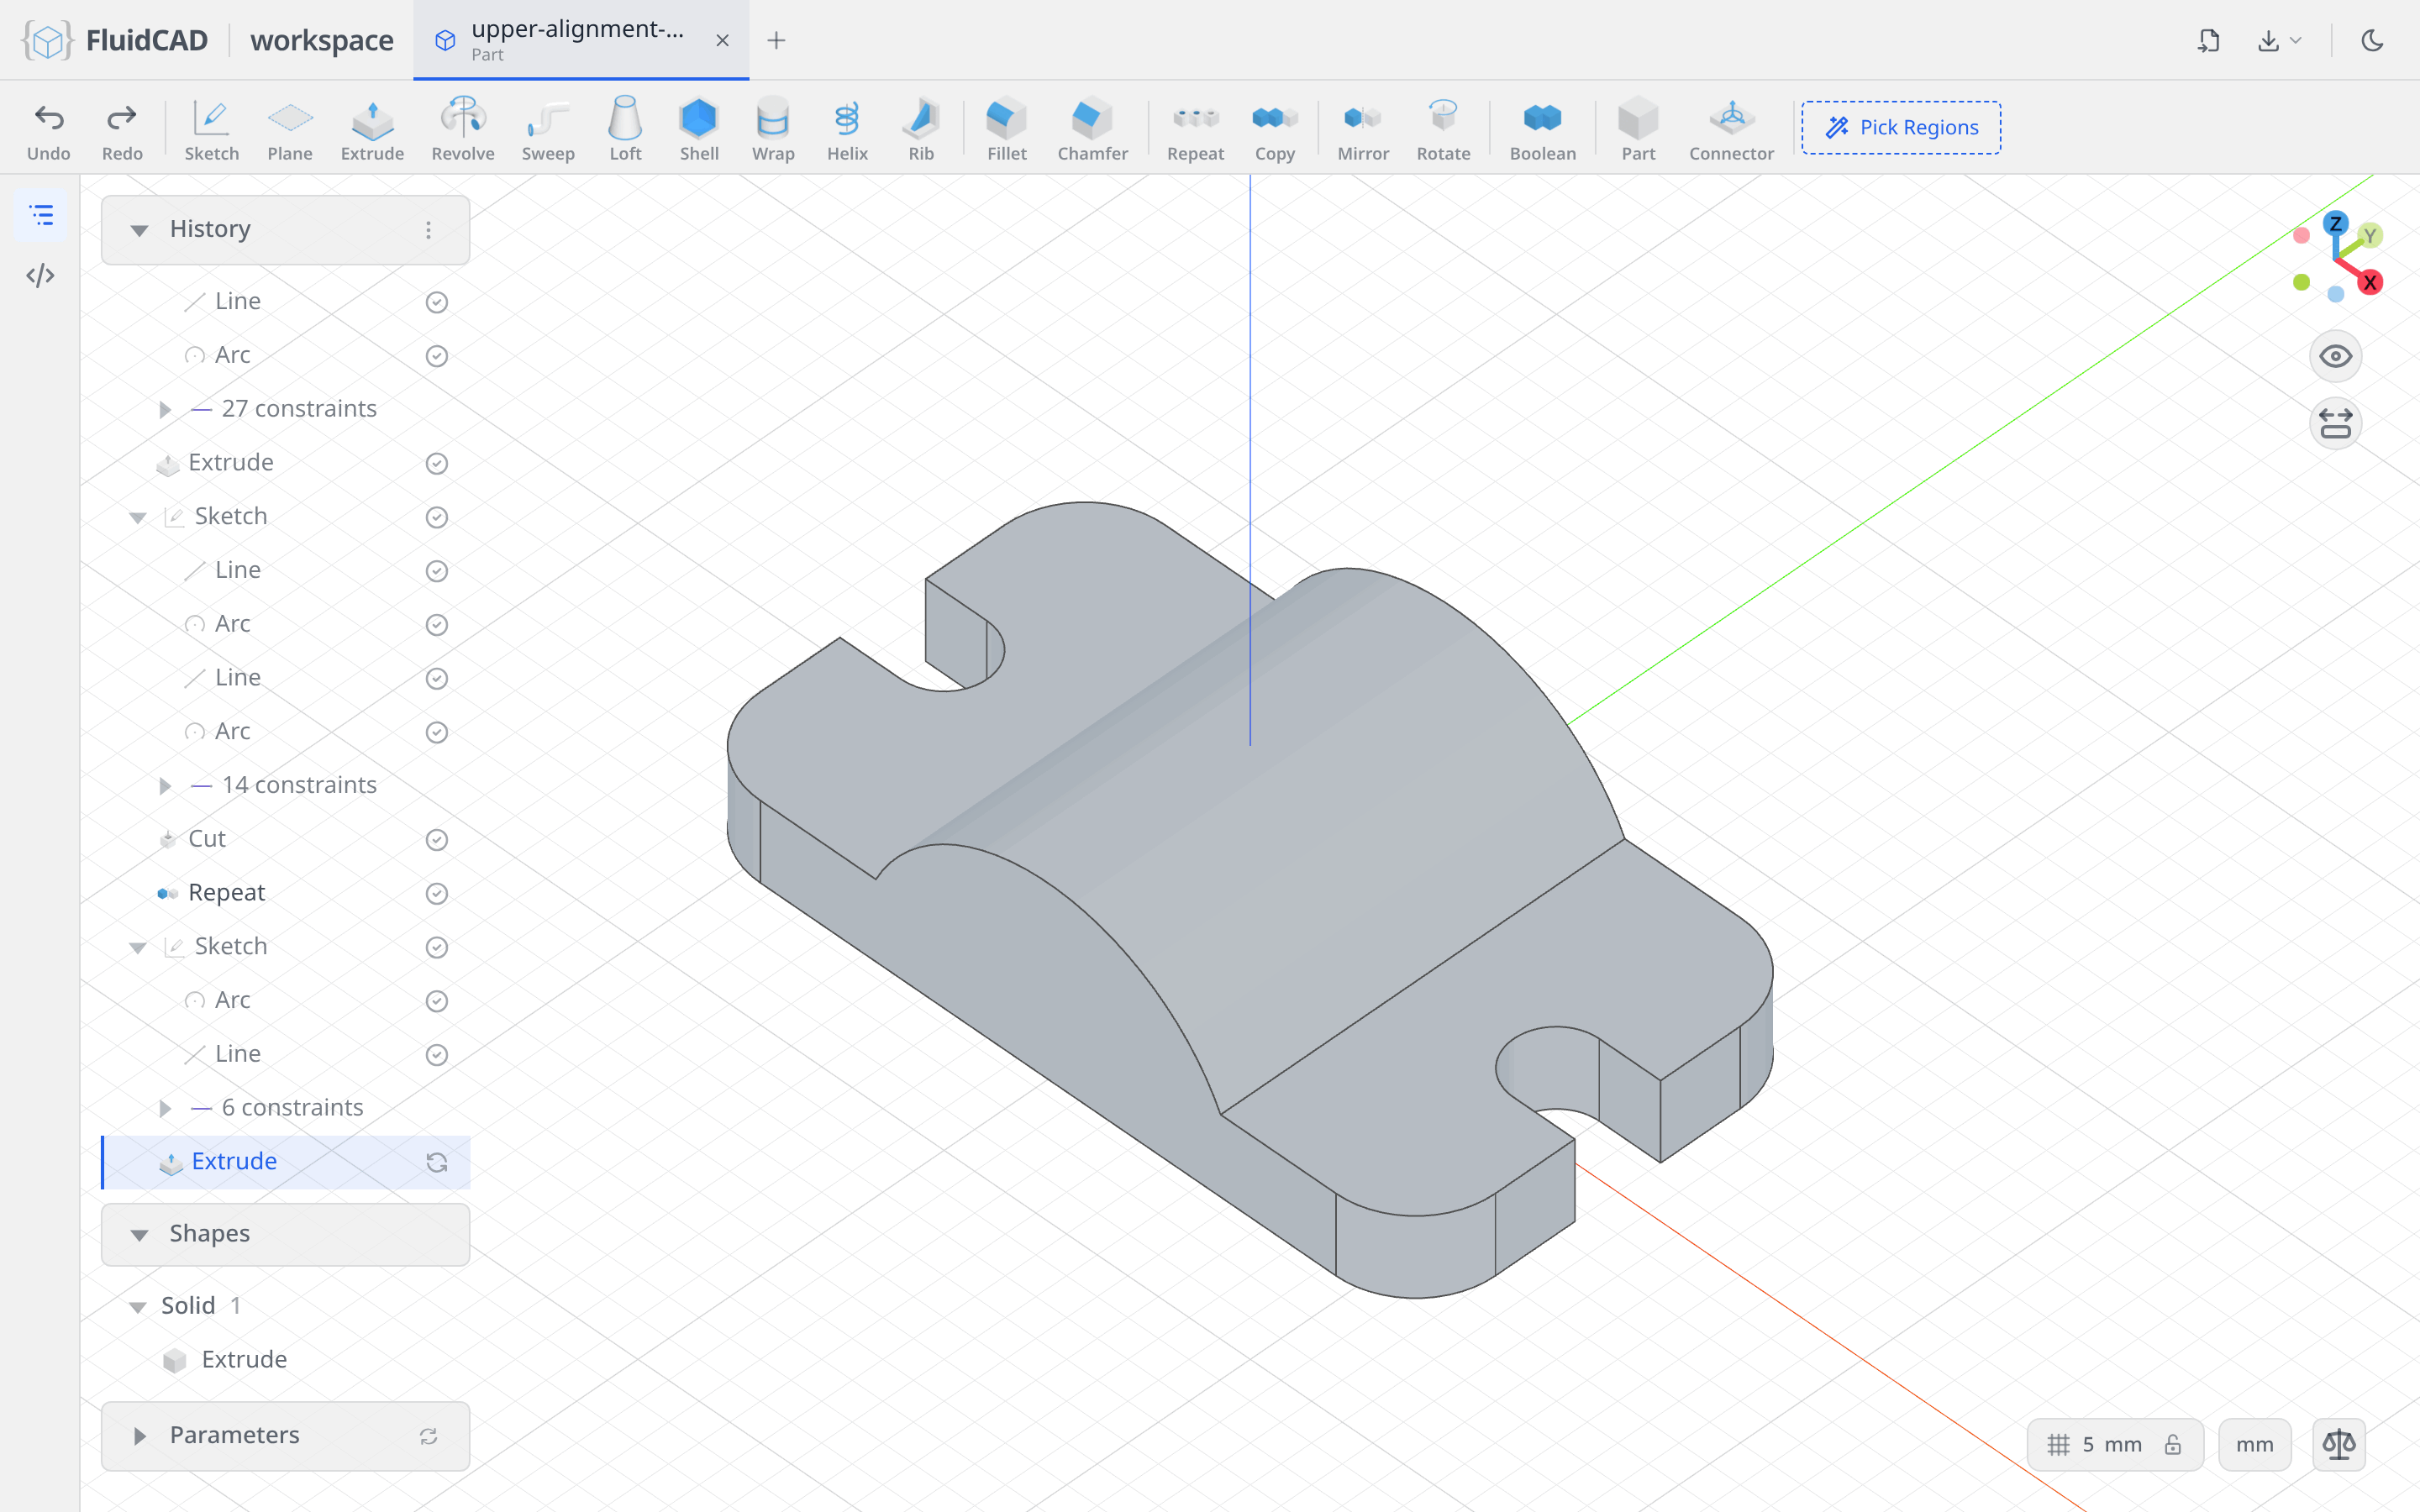The width and height of the screenshot is (2420, 1512).
Task: Open the Boolean operation tool
Action: point(1542,129)
